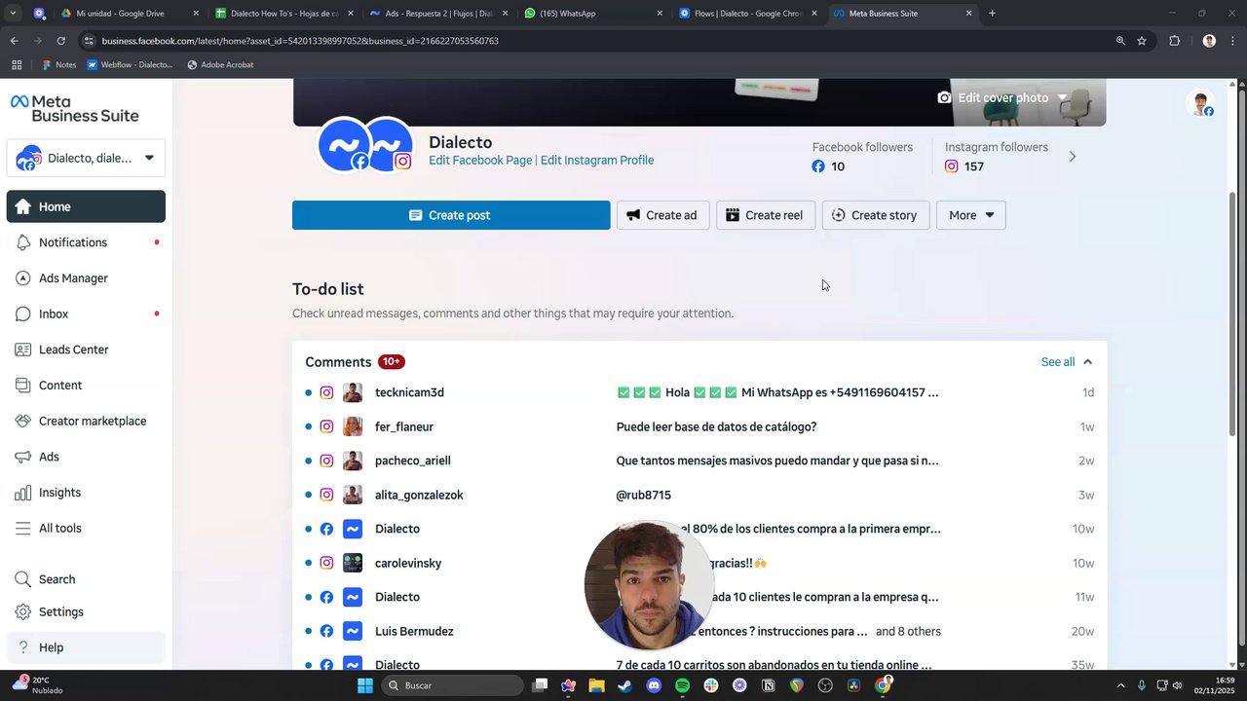The width and height of the screenshot is (1247, 701).
Task: Switch to the Flows Dialecto browser tab
Action: [x=747, y=14]
